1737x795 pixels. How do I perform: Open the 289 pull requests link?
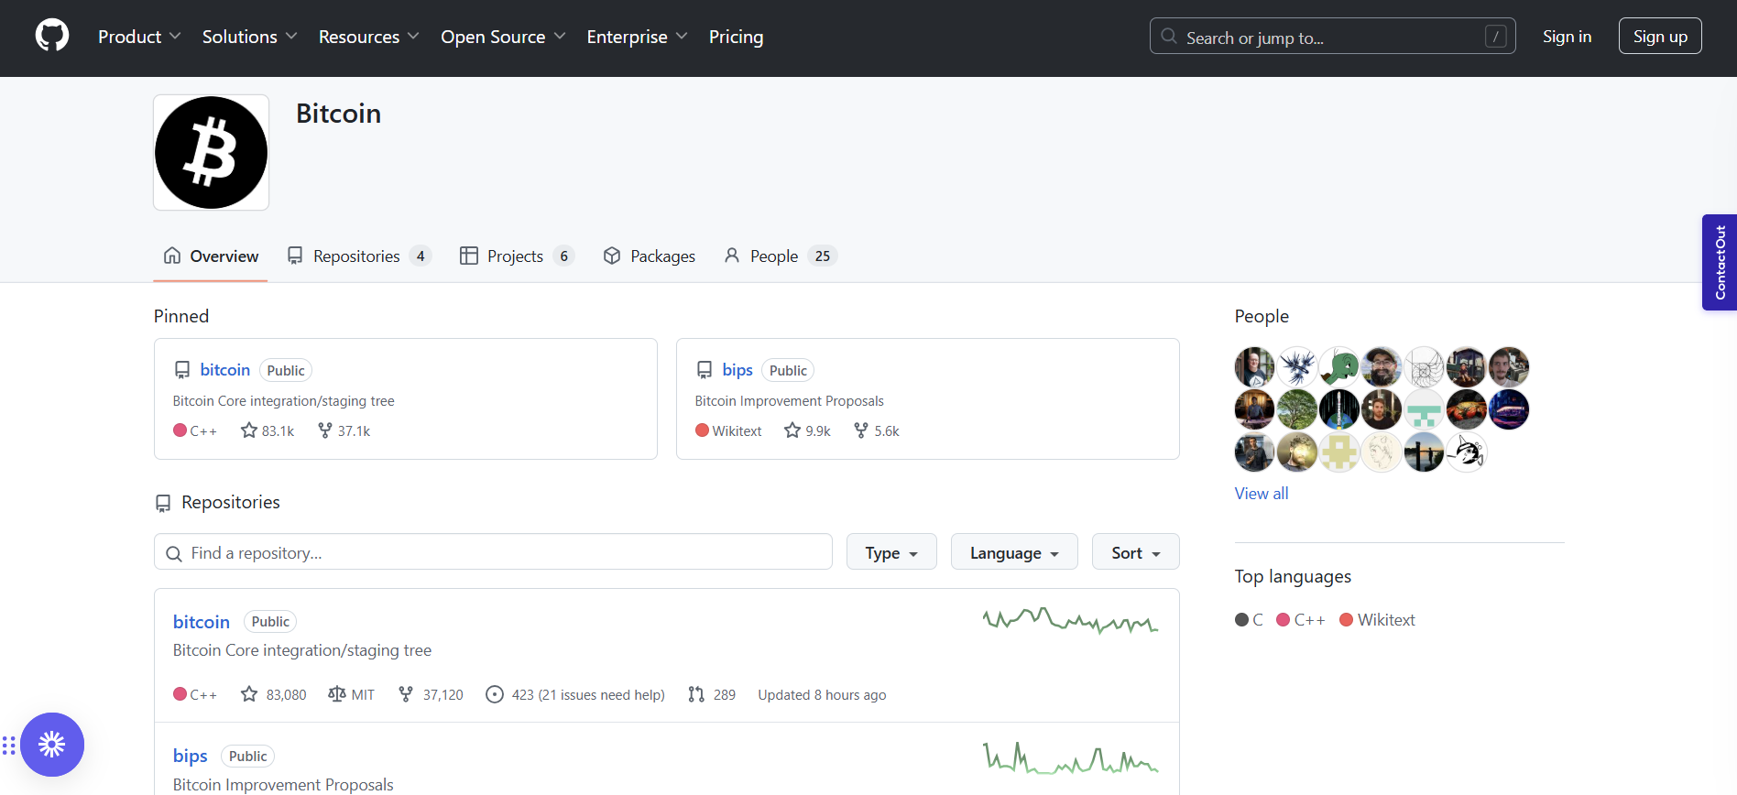coord(712,695)
